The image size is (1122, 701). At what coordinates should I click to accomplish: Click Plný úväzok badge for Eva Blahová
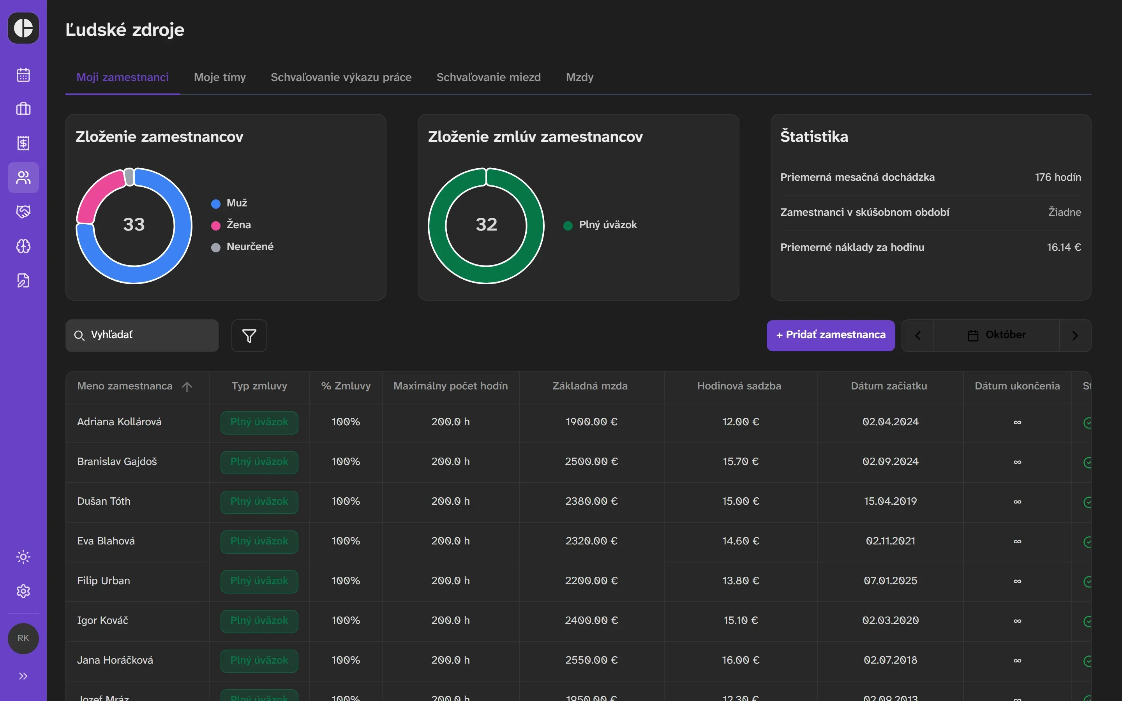(x=259, y=541)
